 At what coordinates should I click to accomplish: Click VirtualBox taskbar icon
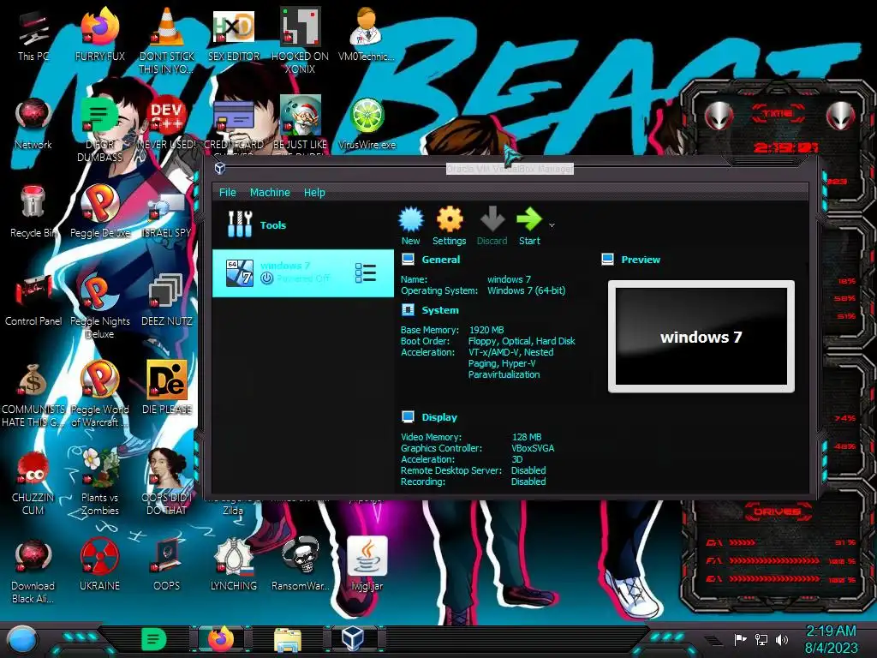coord(353,638)
